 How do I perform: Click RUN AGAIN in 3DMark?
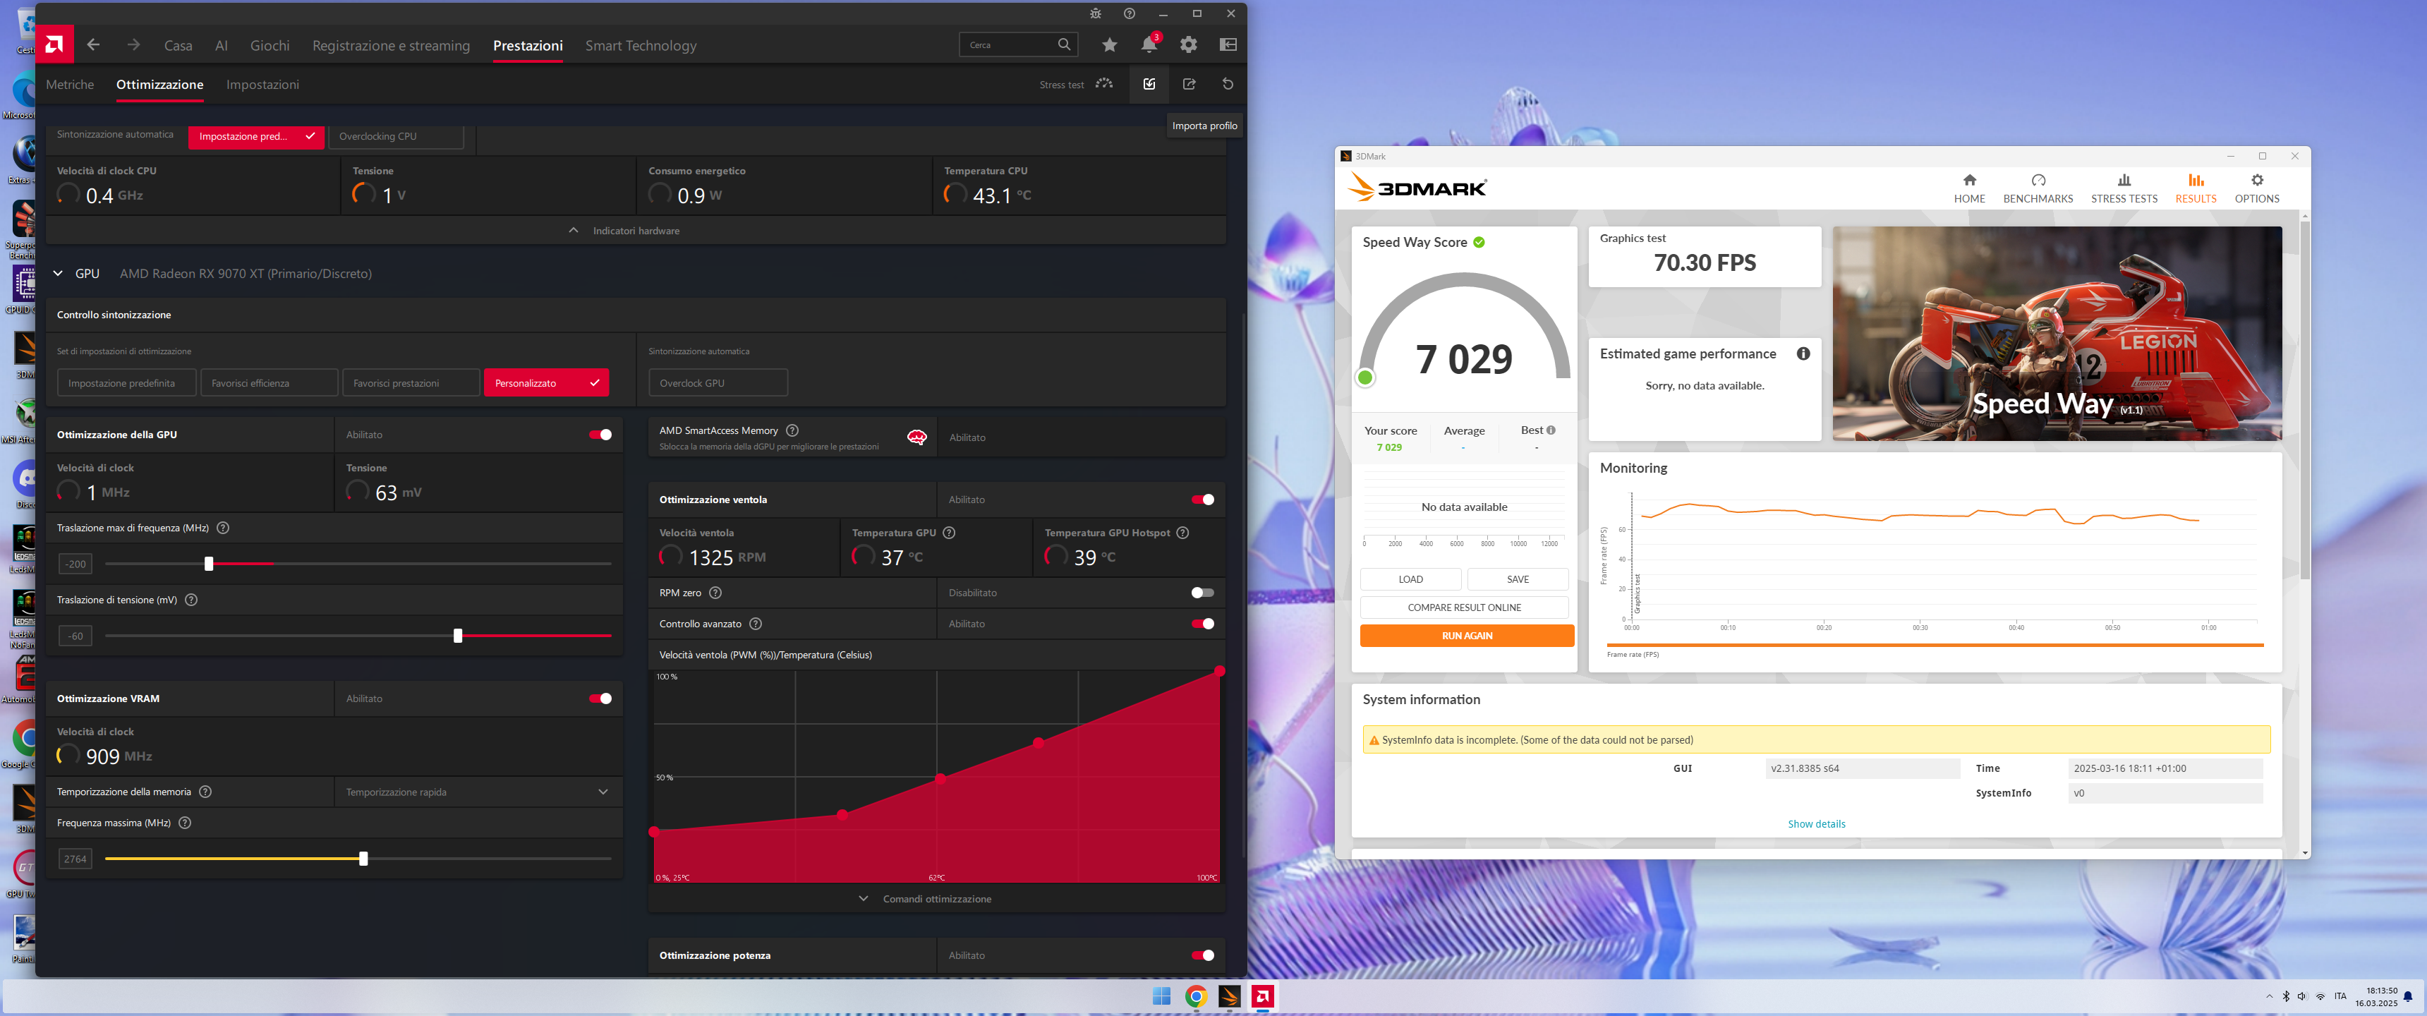coord(1466,635)
